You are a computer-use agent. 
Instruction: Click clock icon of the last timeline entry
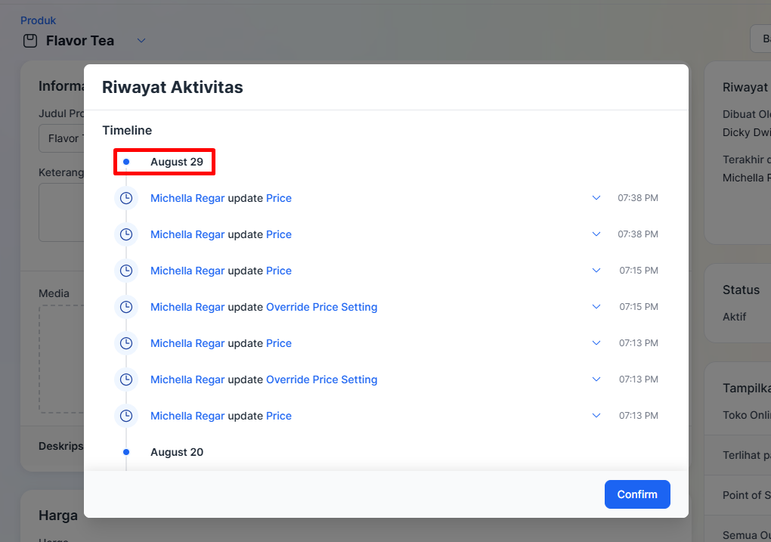[x=126, y=416]
